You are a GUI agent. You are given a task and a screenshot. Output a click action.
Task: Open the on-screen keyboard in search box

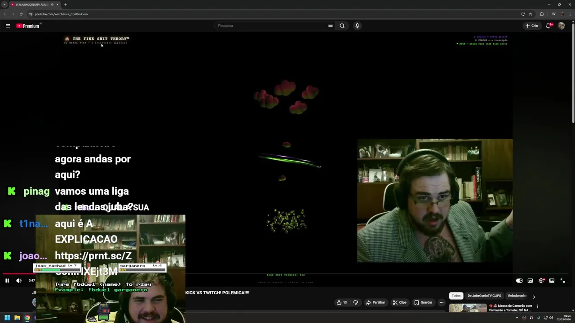[x=330, y=26]
